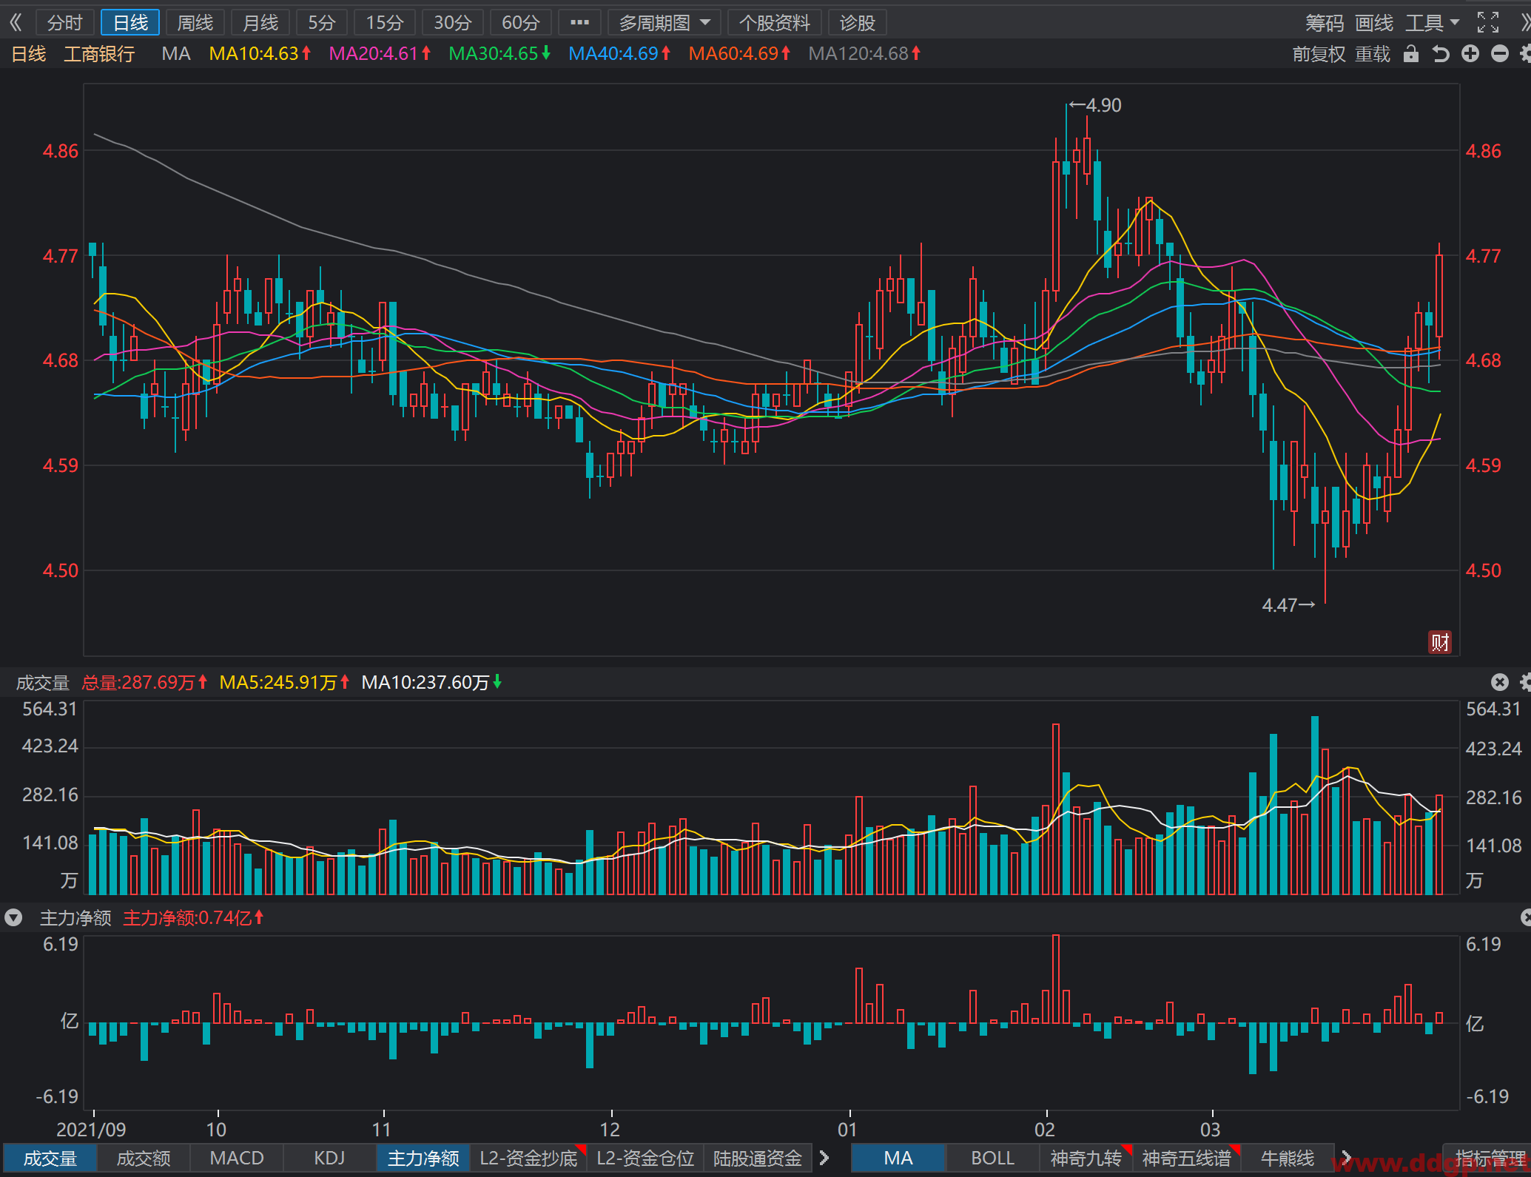Go back with double-chevron left icon
This screenshot has width=1531, height=1177.
pyautogui.click(x=16, y=23)
